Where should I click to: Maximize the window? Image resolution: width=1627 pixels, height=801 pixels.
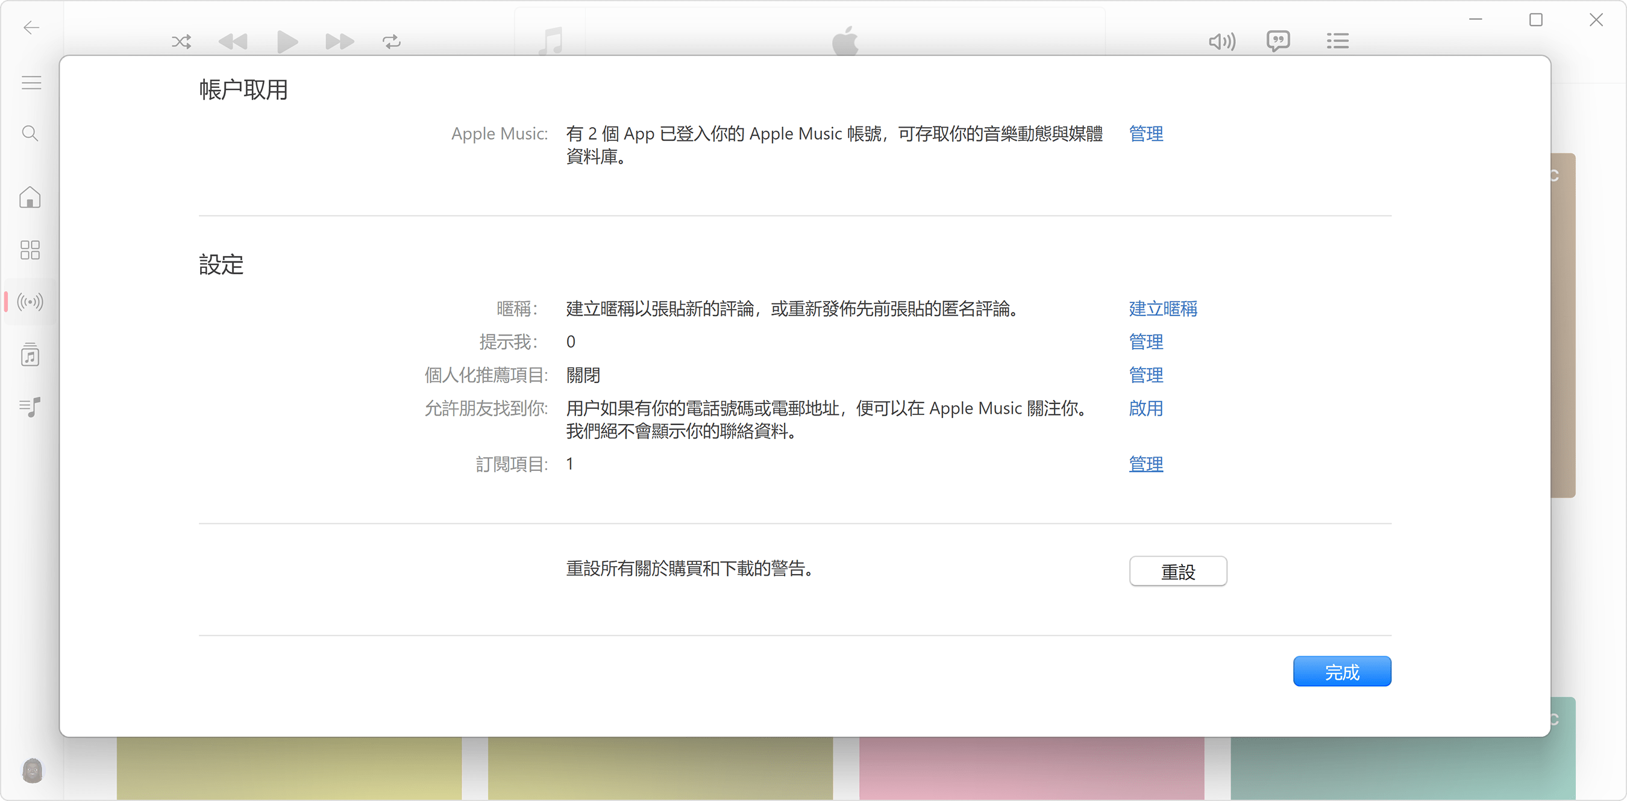pos(1536,19)
